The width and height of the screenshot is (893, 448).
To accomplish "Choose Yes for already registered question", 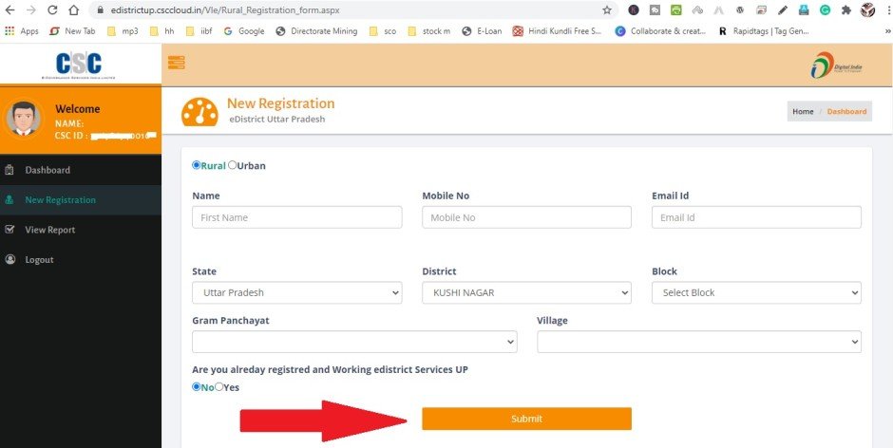I will (219, 386).
